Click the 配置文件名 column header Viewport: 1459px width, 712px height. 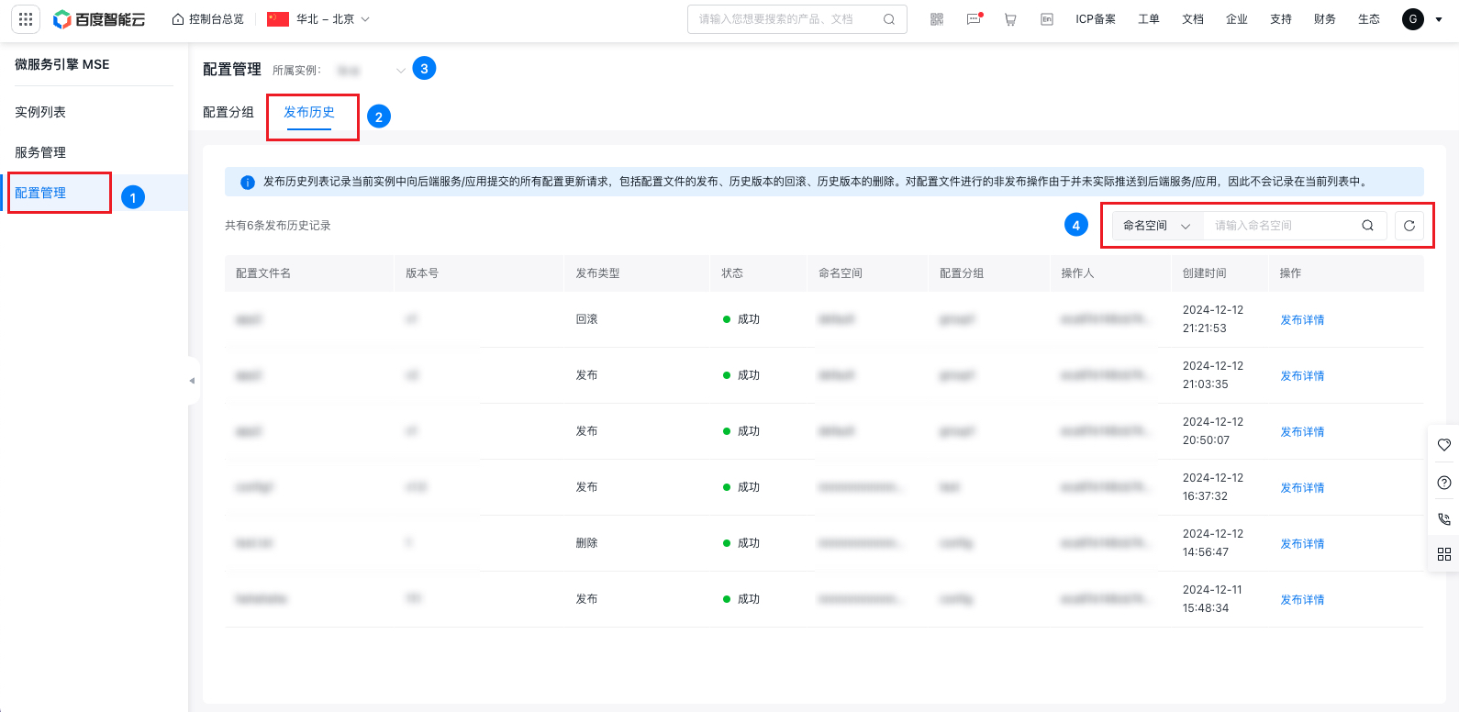(x=263, y=273)
